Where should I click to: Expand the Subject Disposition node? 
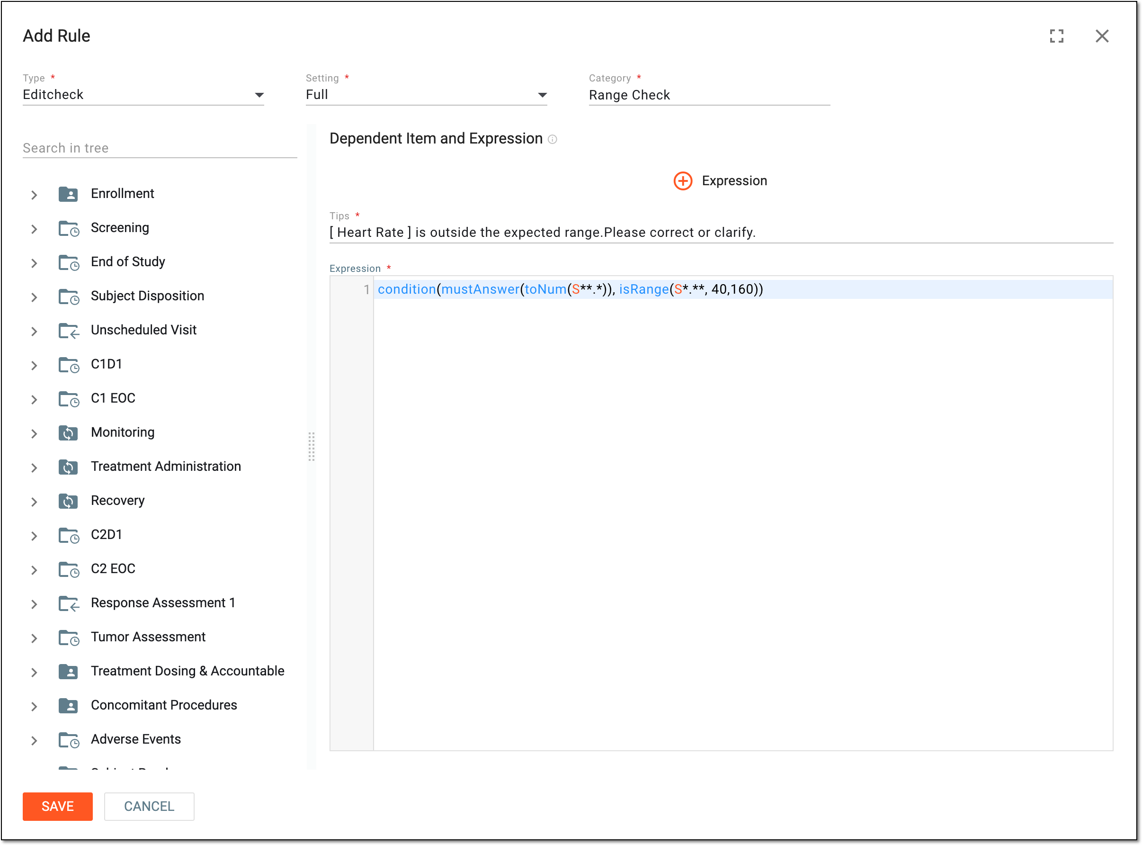(34, 297)
